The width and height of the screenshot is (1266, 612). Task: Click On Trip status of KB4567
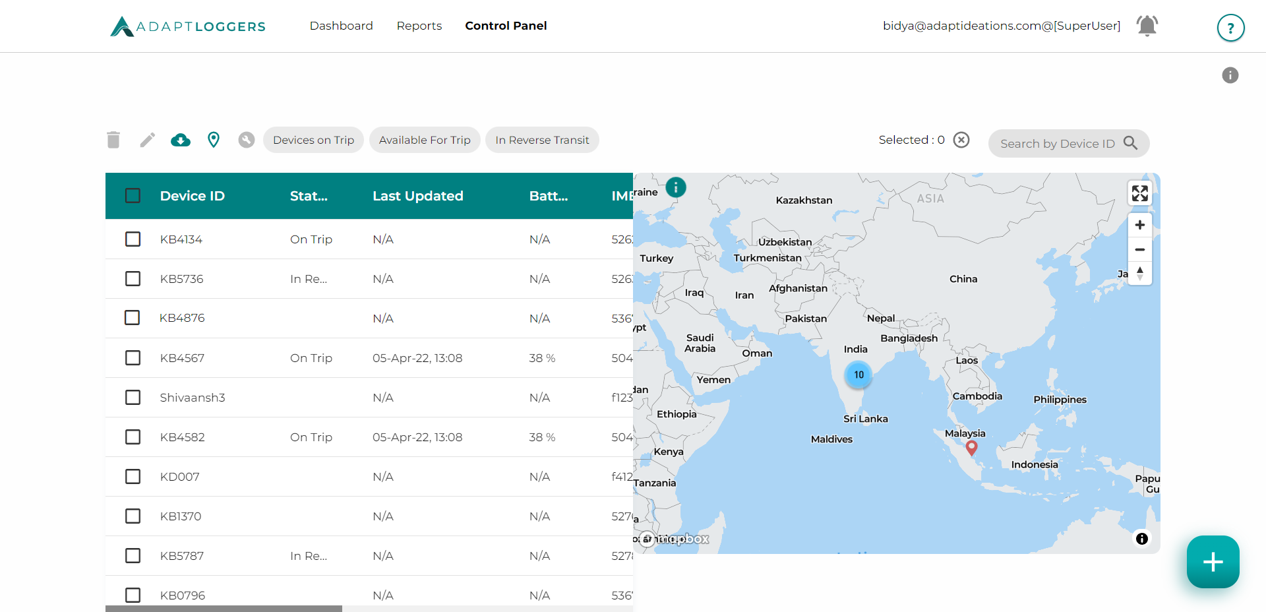coord(311,357)
